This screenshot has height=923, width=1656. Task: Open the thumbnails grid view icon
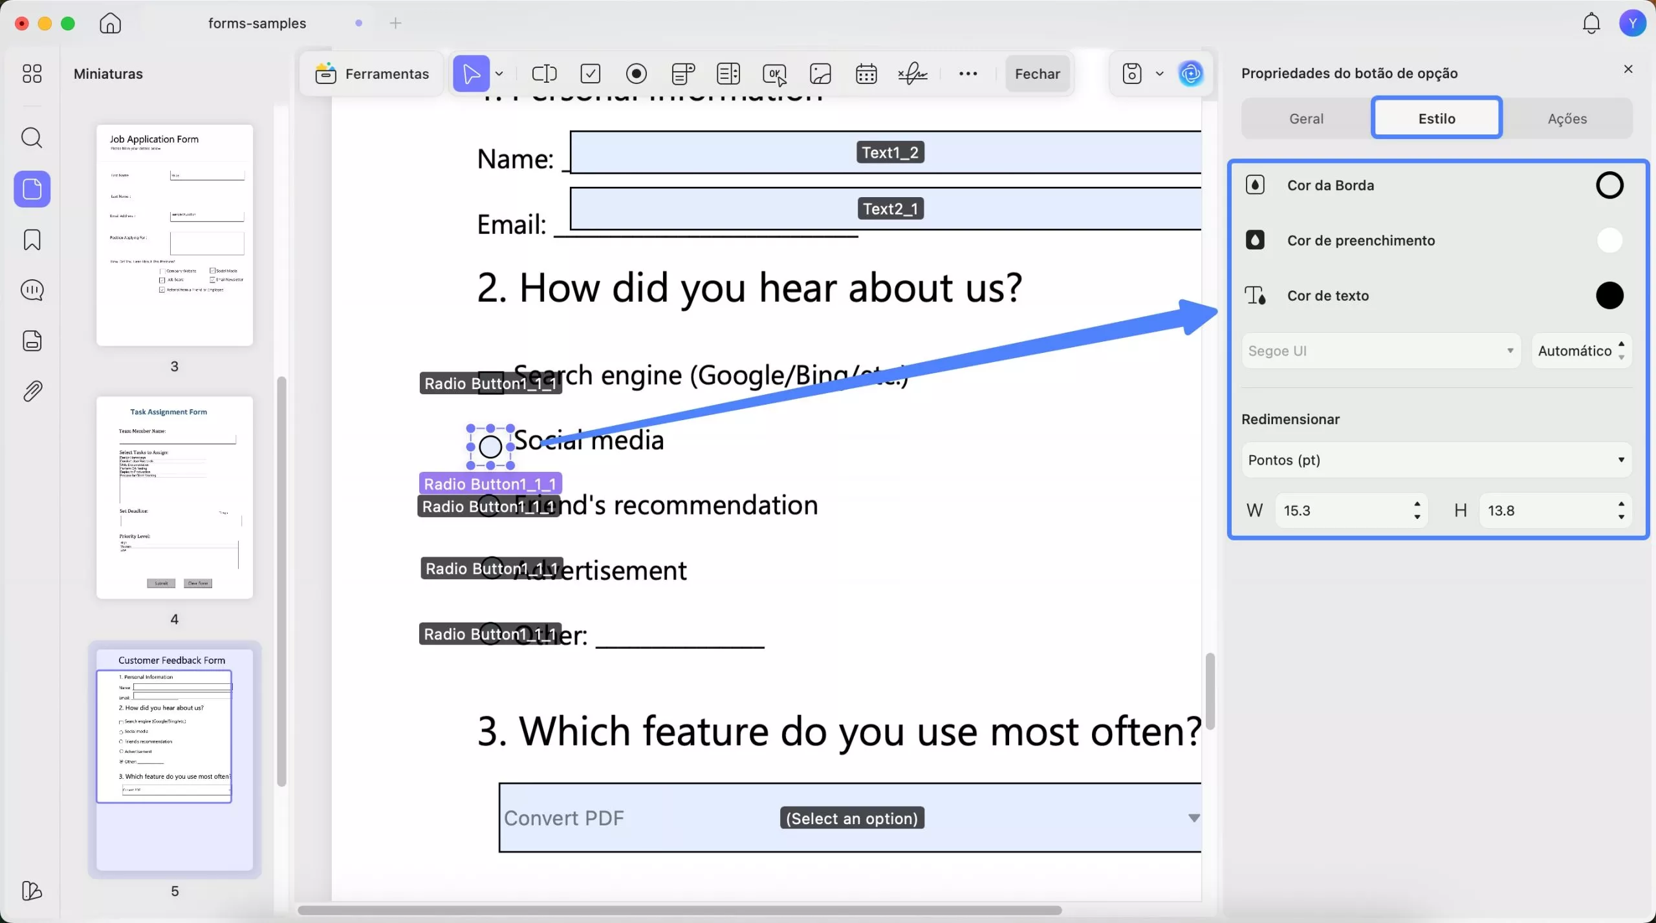point(32,74)
